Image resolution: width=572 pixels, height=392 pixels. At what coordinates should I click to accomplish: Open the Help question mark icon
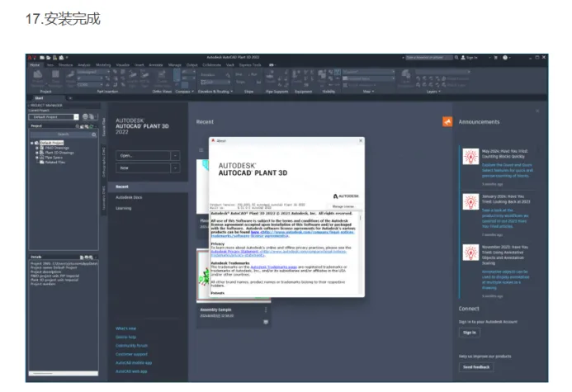coord(505,58)
